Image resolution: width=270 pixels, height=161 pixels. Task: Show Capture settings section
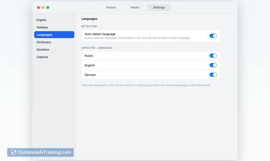pyautogui.click(x=54, y=57)
